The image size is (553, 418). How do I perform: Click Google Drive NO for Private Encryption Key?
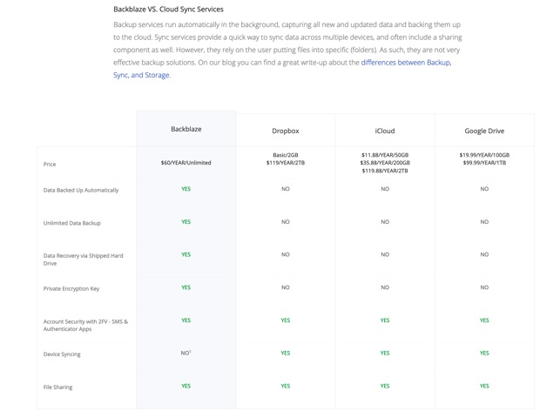[x=484, y=287]
